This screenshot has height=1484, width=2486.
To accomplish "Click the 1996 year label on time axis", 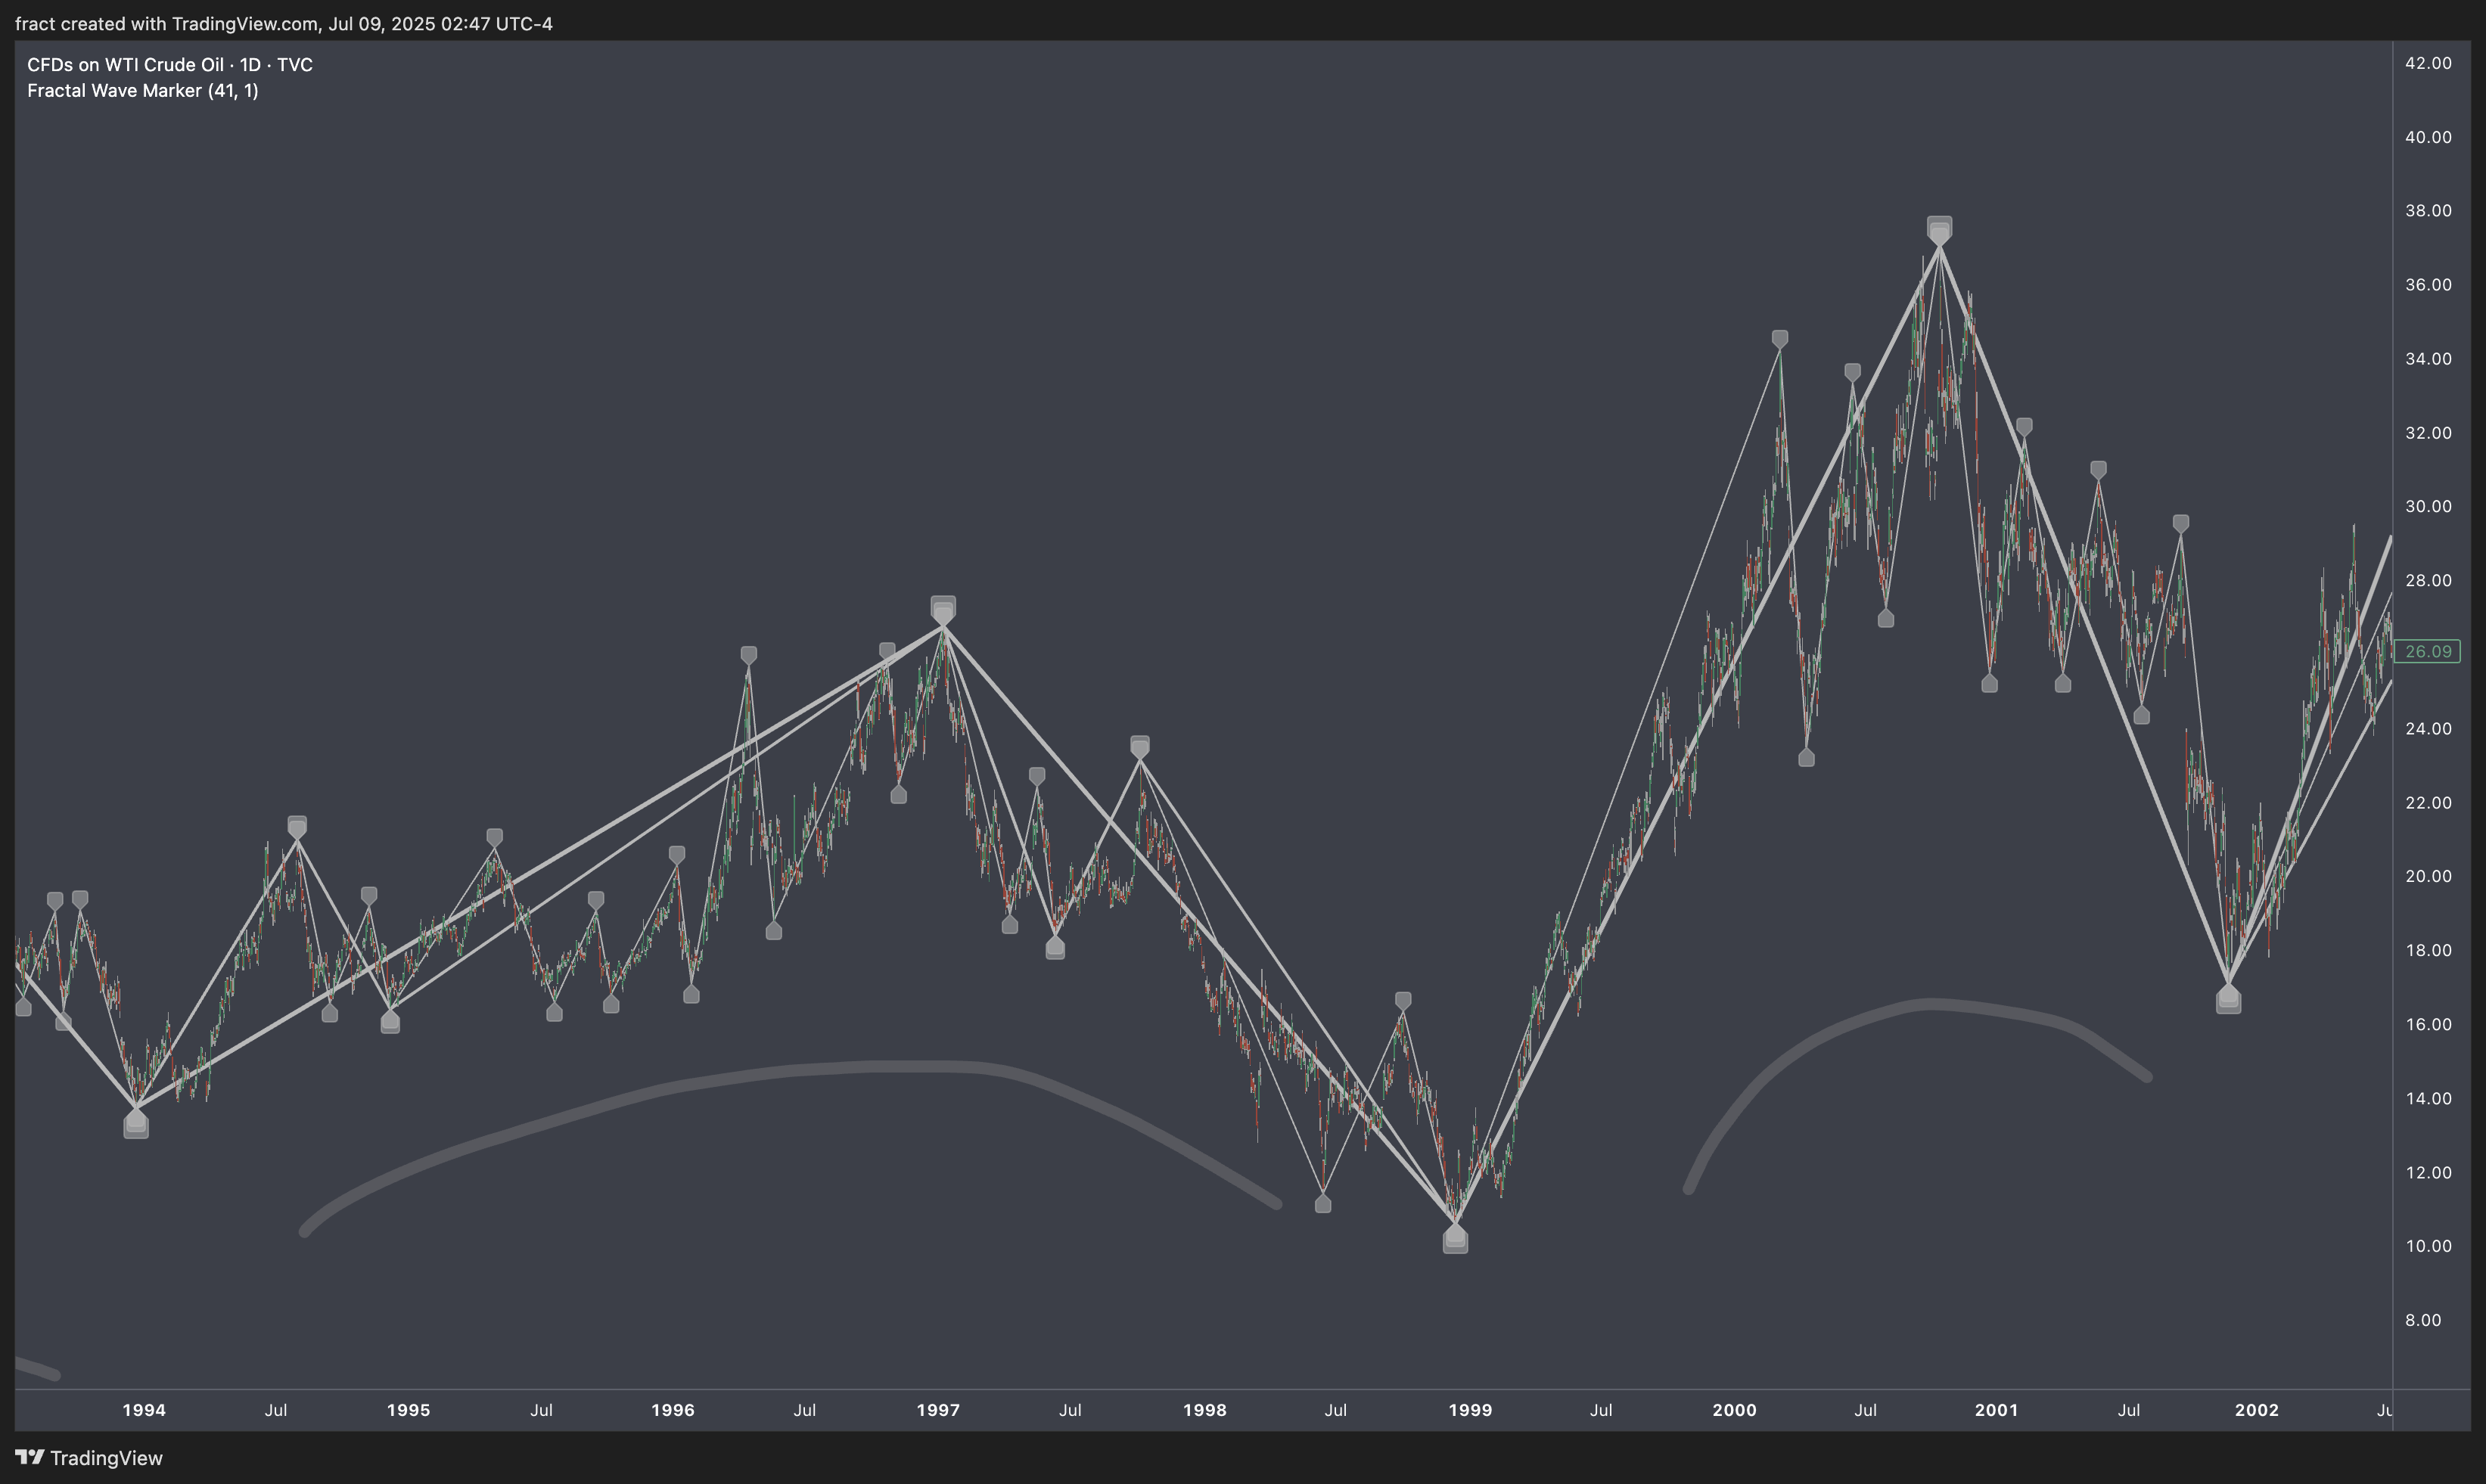I will (672, 1410).
